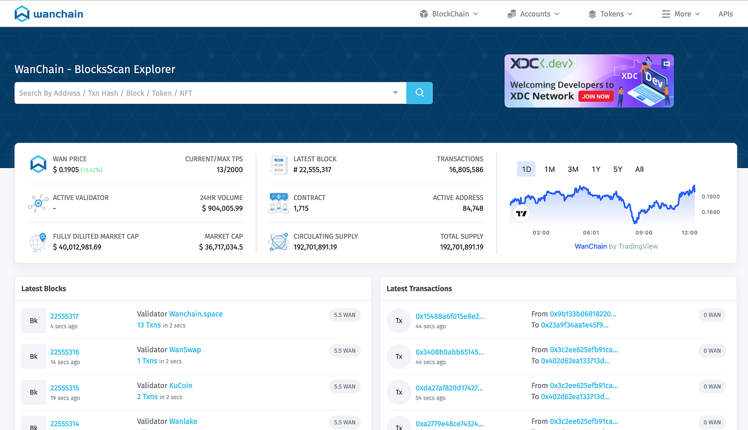
Task: Click the Fully Diluted Market Cap globe icon
Action: click(38, 242)
